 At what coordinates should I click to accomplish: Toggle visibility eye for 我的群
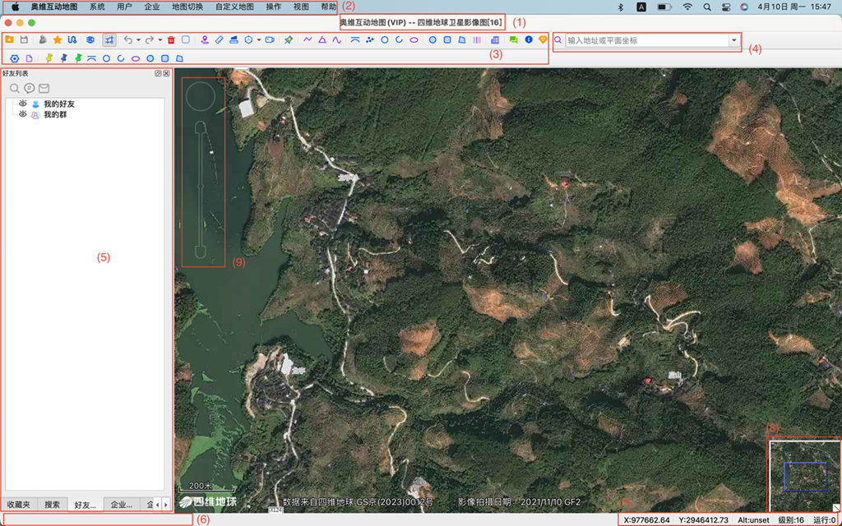tap(23, 115)
